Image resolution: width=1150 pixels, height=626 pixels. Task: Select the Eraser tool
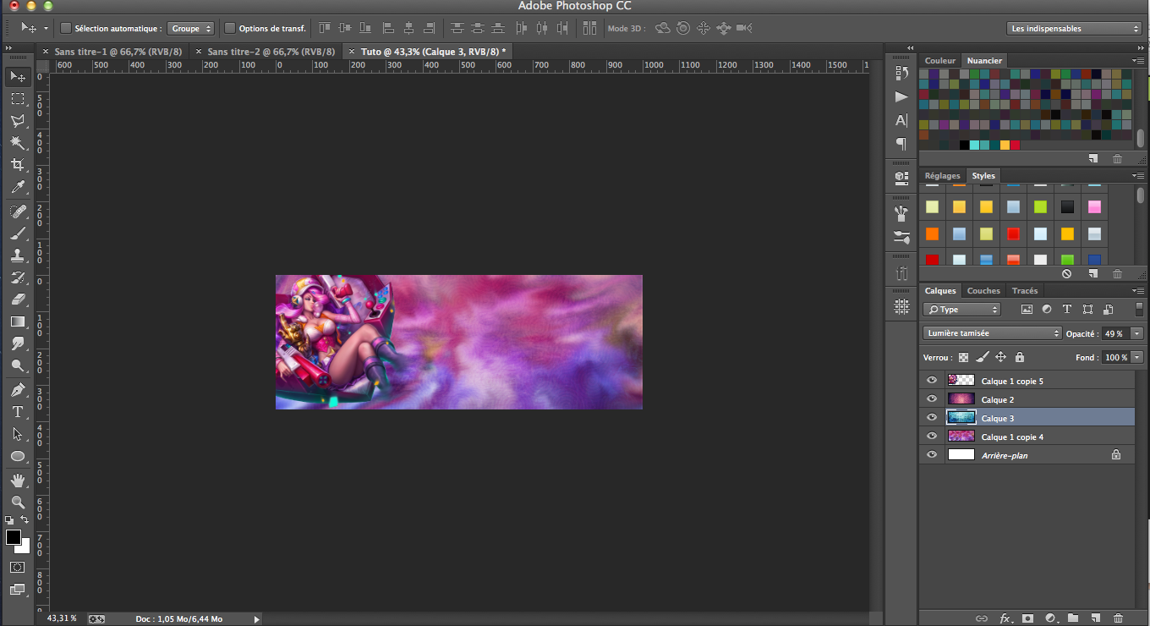(x=18, y=299)
